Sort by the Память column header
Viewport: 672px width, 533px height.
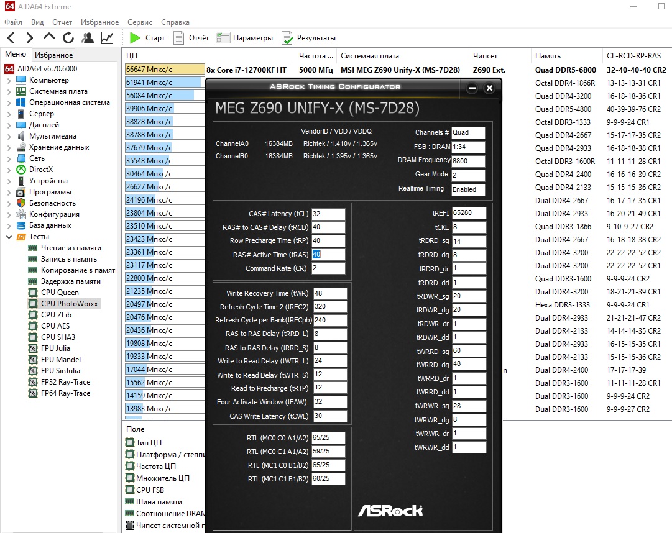(x=566, y=56)
